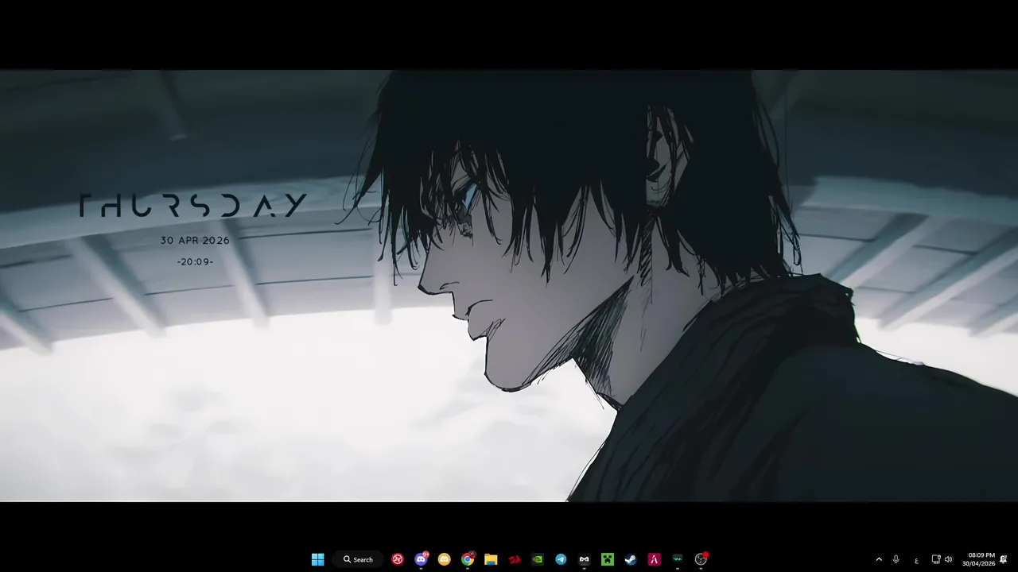Open the network status tray icon
1018x572 pixels.
tap(936, 559)
